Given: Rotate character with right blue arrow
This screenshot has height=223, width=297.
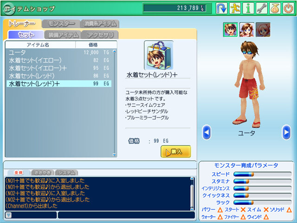Looking at the screenshot, I should (x=286, y=132).
